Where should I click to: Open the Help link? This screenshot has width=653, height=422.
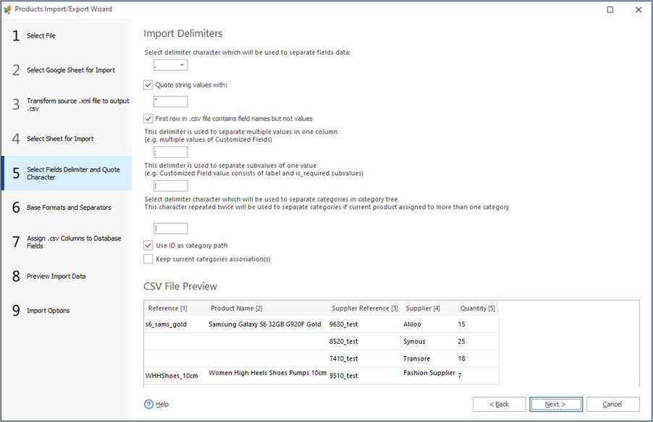[162, 404]
